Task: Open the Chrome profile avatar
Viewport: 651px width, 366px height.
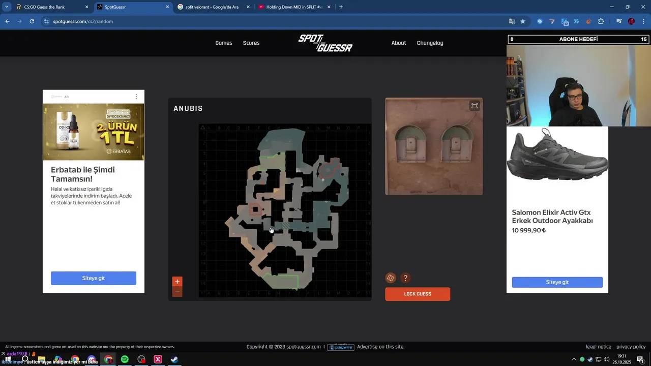Action: (631, 21)
